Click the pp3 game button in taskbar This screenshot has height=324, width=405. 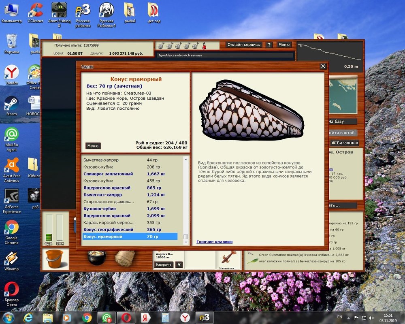tap(205, 318)
